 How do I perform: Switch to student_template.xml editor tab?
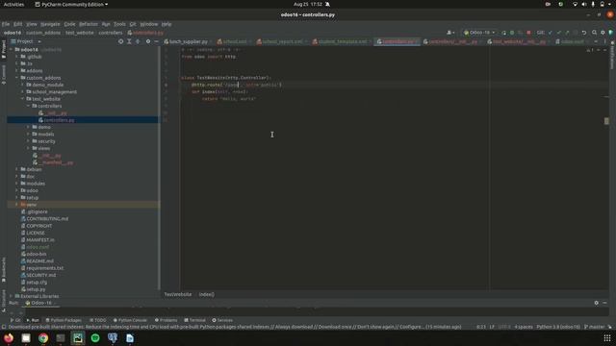point(342,41)
